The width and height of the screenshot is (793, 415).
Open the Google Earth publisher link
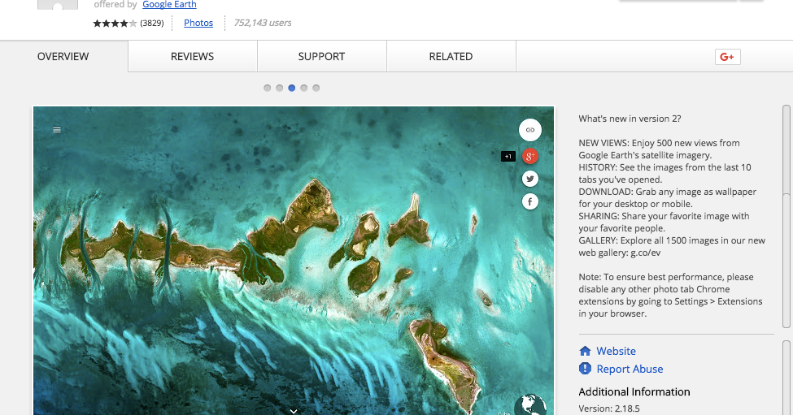pyautogui.click(x=169, y=5)
